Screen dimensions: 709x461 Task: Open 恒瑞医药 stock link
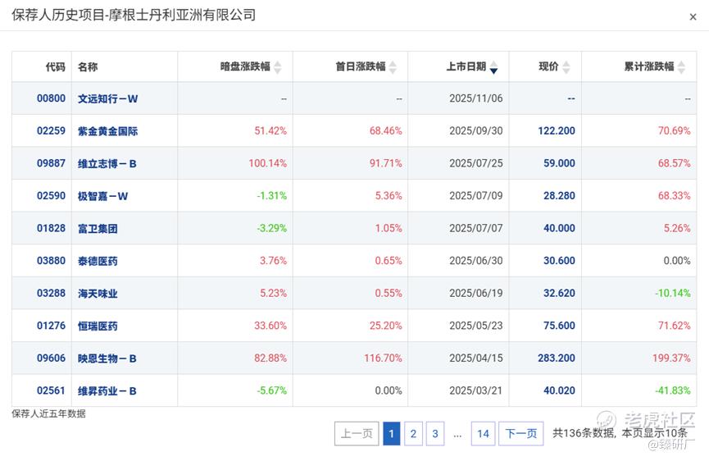tap(98, 326)
